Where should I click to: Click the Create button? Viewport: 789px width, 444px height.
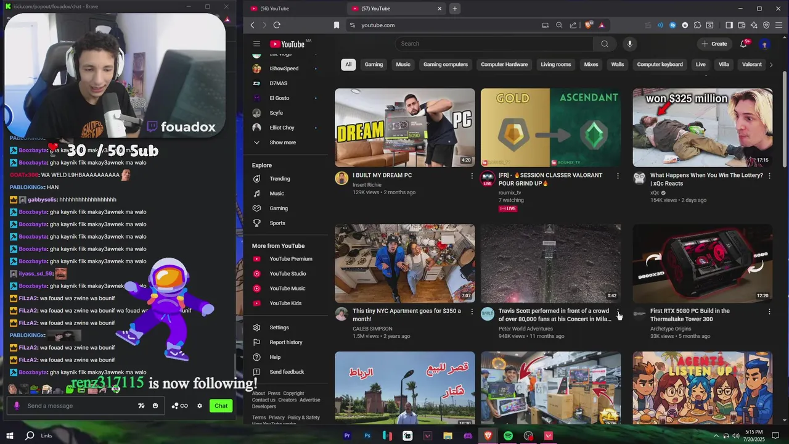(714, 44)
